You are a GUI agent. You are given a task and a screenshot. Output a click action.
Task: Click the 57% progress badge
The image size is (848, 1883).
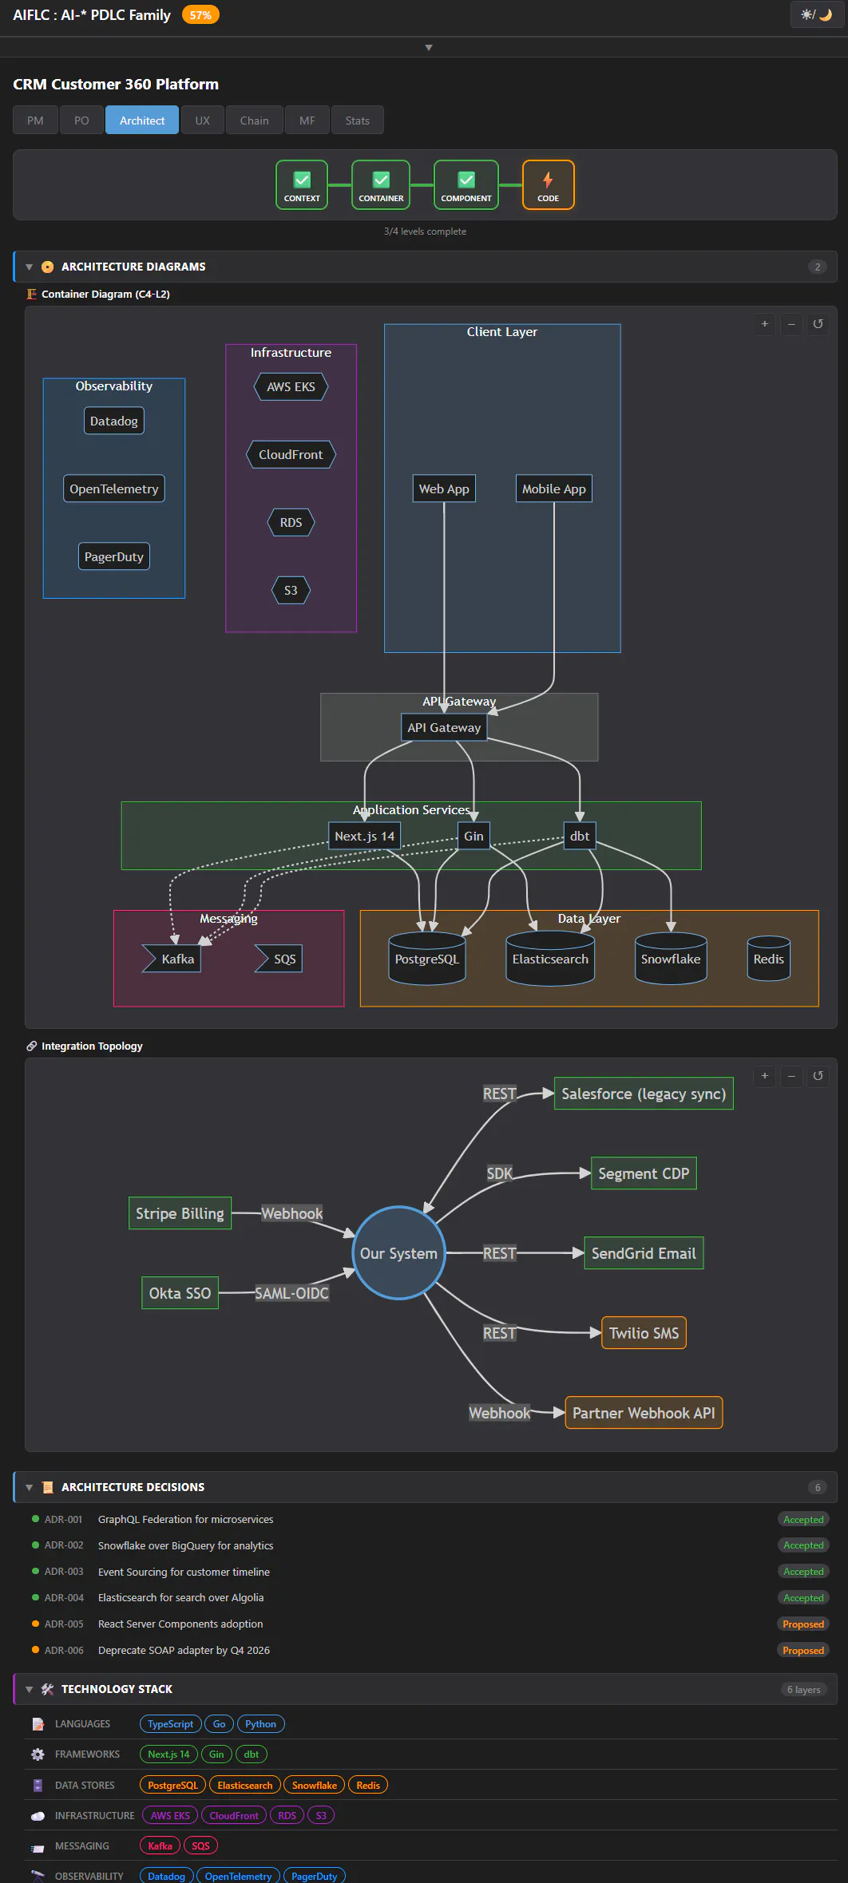click(x=200, y=15)
